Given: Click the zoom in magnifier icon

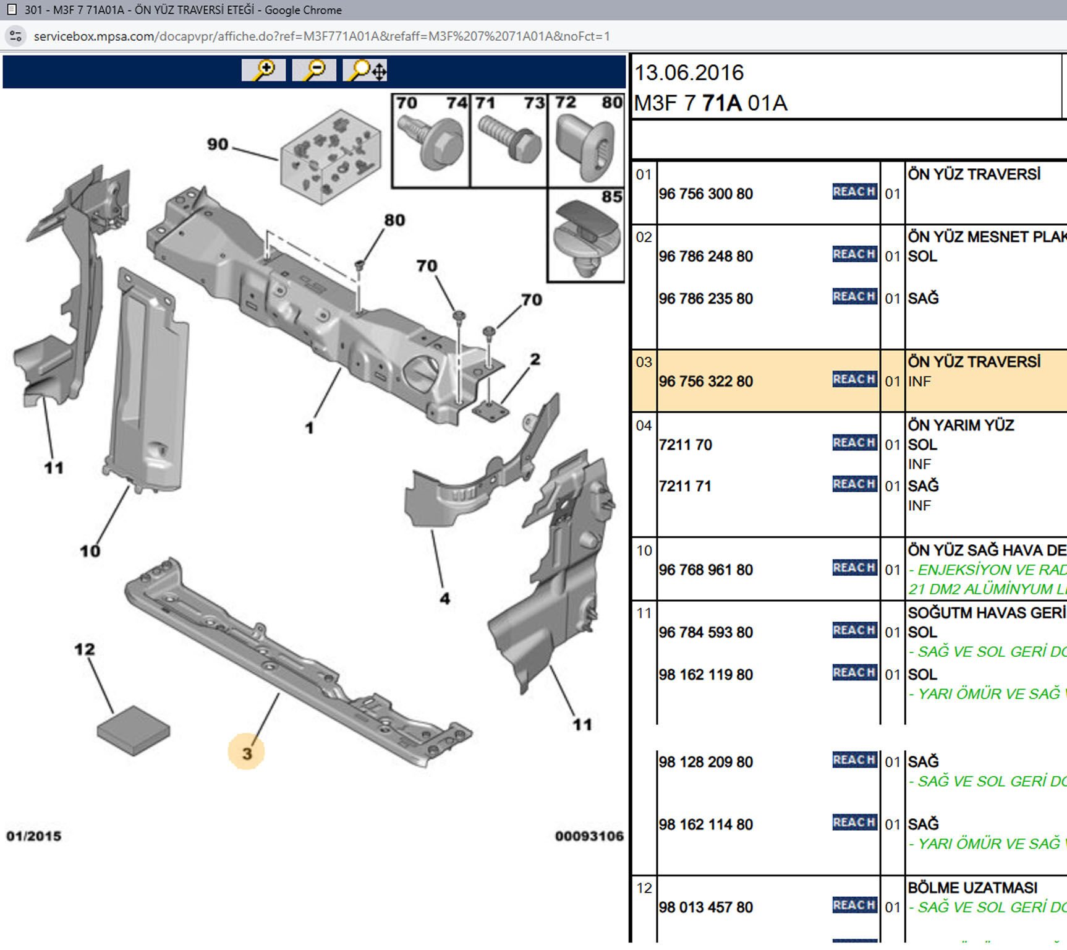Looking at the screenshot, I should [x=264, y=70].
